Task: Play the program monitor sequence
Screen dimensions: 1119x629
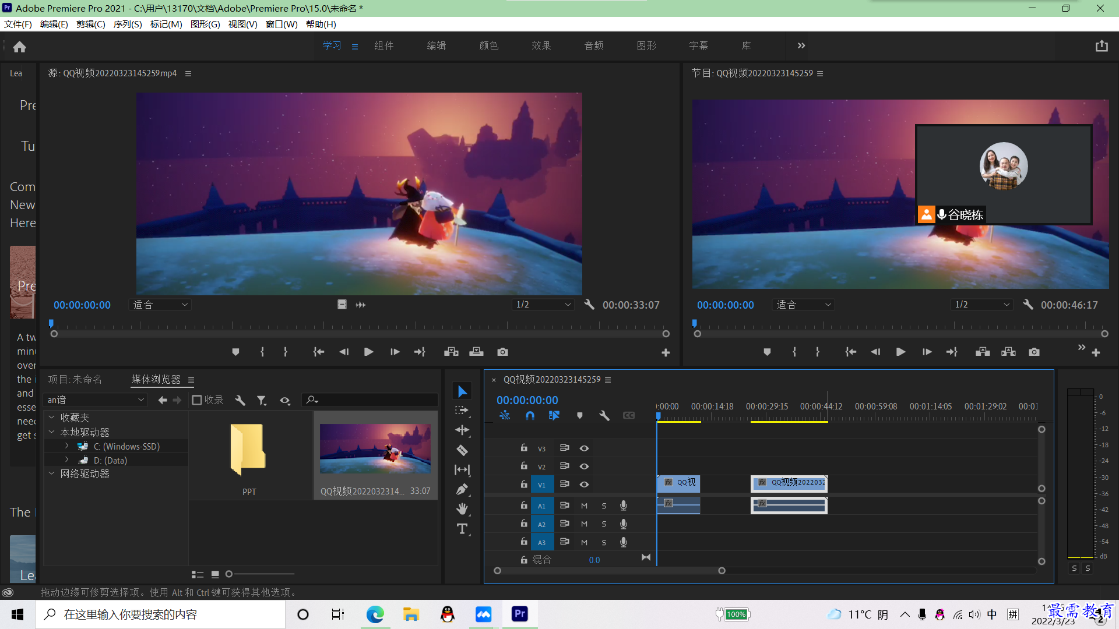Action: (x=900, y=352)
